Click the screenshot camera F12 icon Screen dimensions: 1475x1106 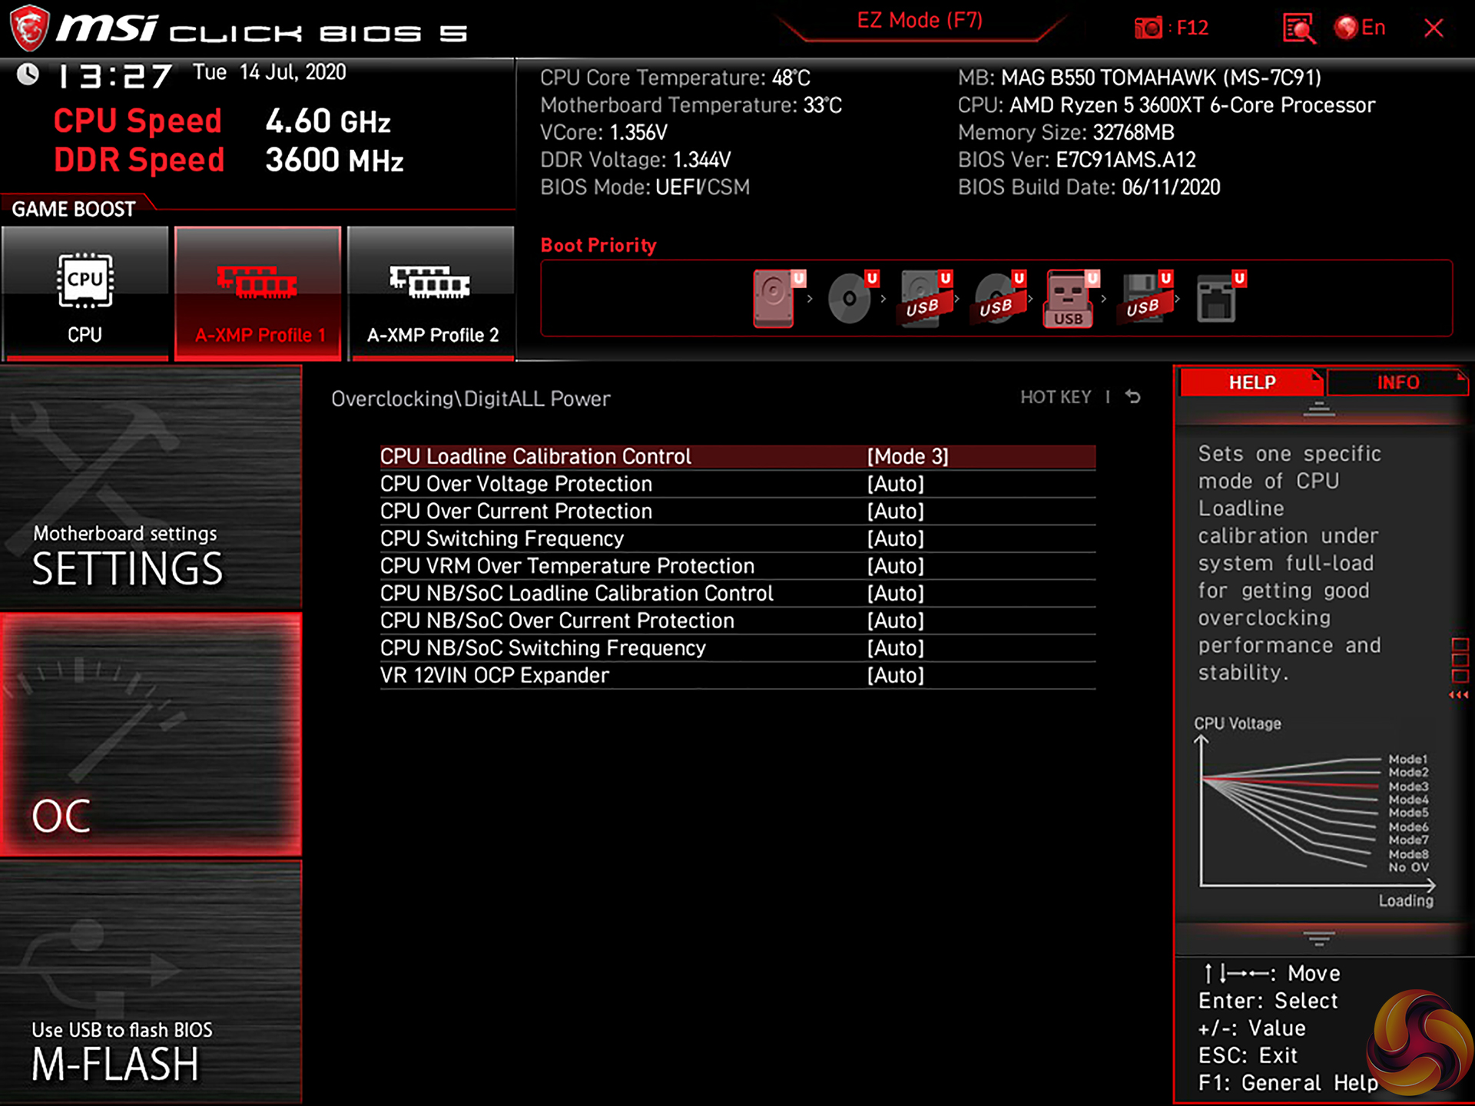1149,28
